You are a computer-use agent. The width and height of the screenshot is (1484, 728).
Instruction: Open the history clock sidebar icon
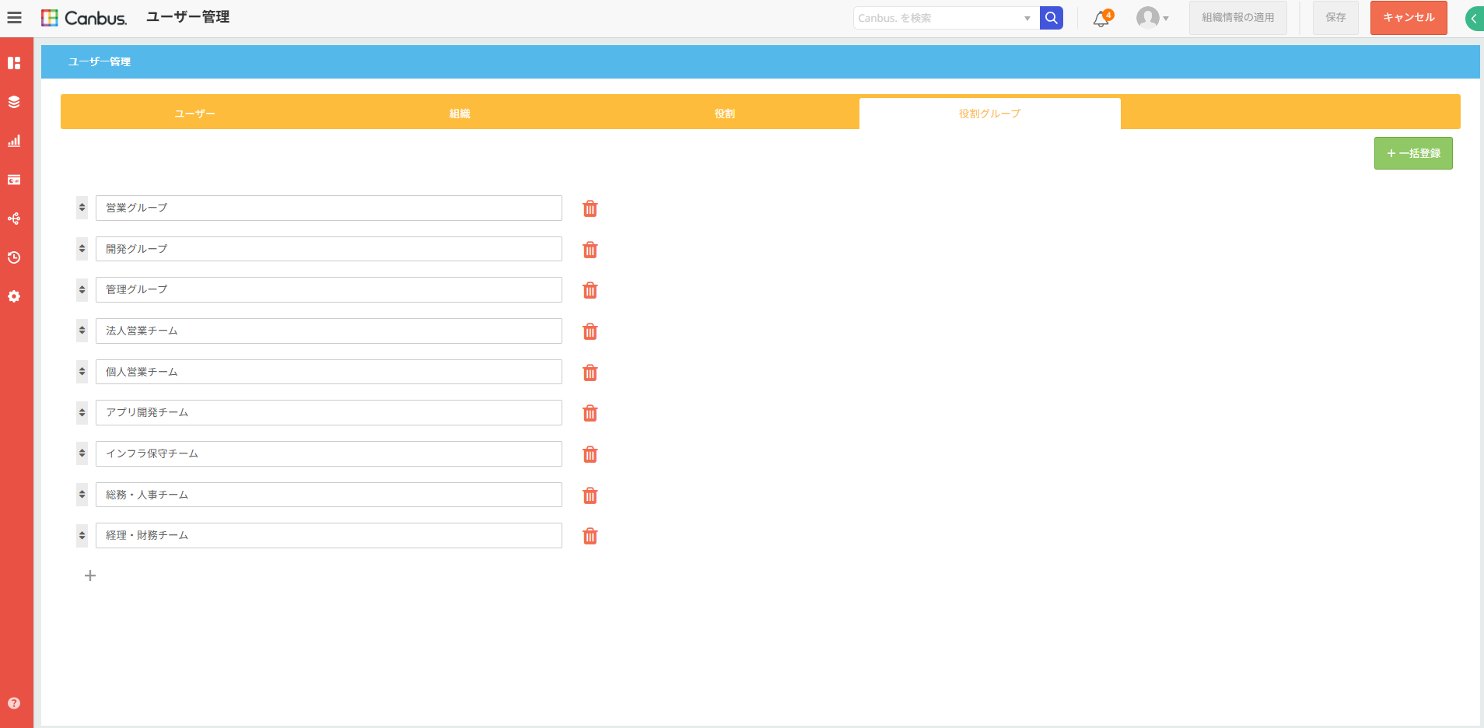pyautogui.click(x=14, y=257)
